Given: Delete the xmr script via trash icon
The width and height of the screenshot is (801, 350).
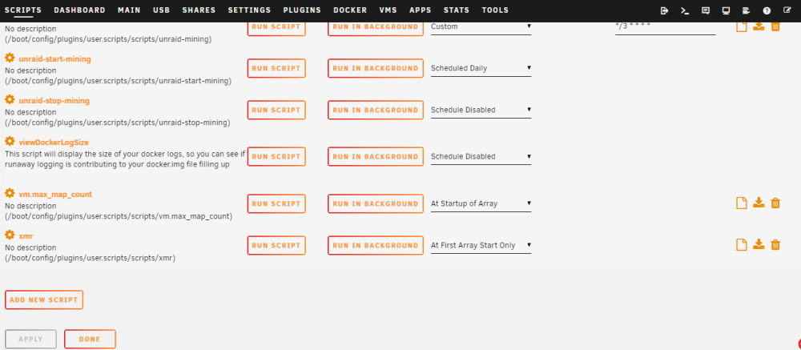Looking at the screenshot, I should 775,245.
